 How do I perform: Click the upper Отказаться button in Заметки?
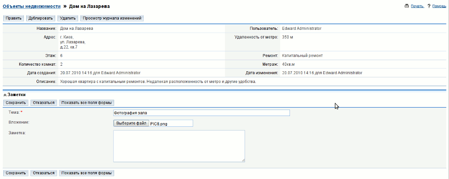[44, 103]
